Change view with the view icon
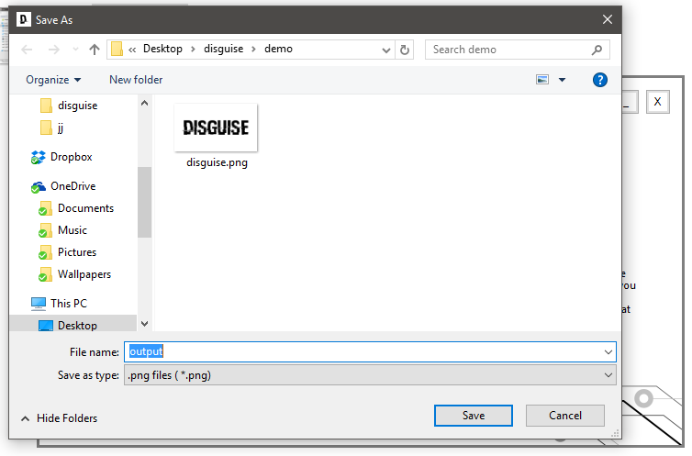692x456 pixels. 542,80
